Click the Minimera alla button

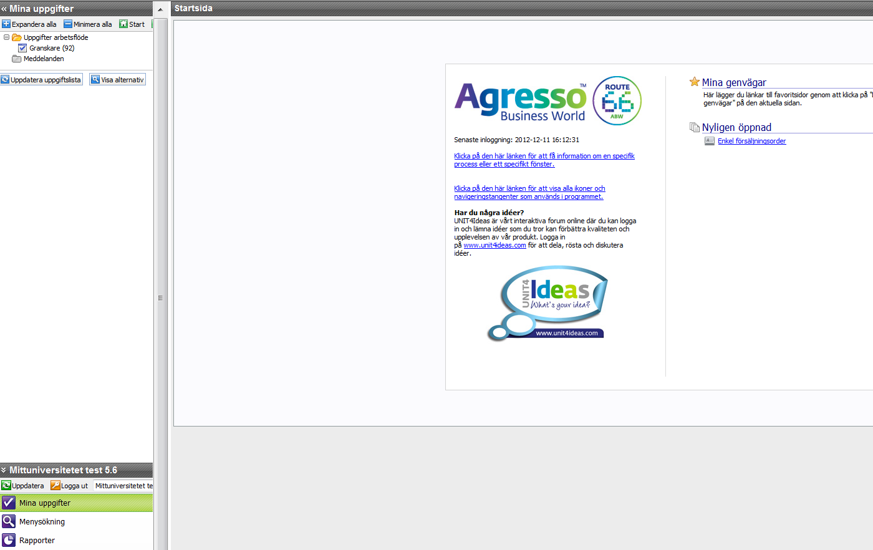(88, 24)
